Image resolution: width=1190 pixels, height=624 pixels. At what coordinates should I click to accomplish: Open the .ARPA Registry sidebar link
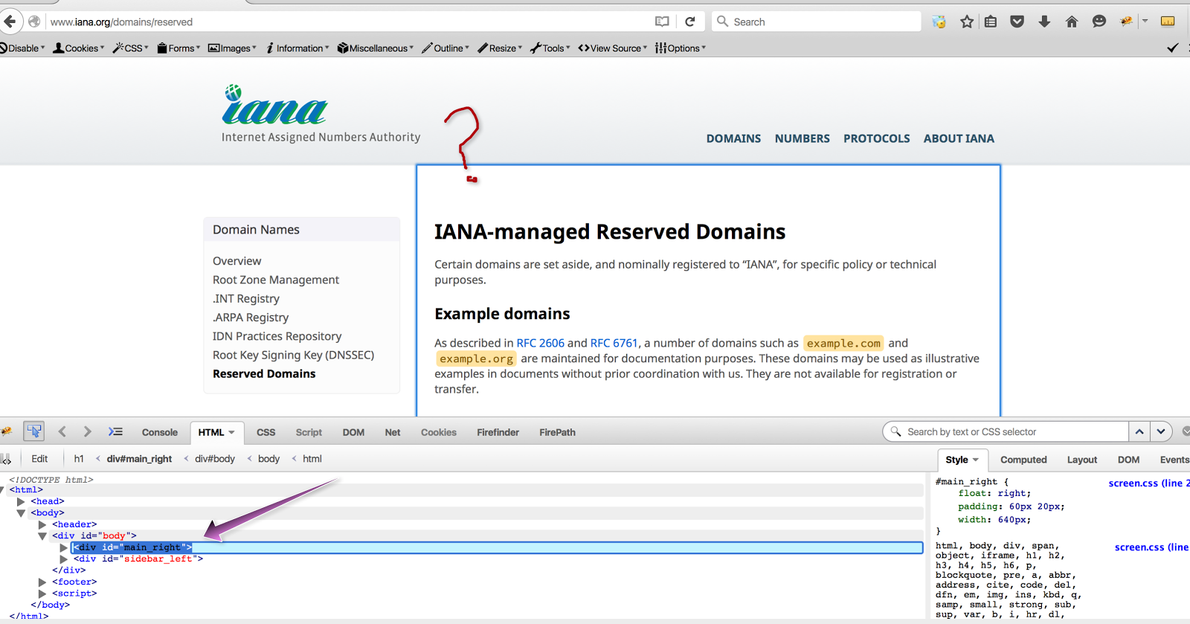pos(251,318)
